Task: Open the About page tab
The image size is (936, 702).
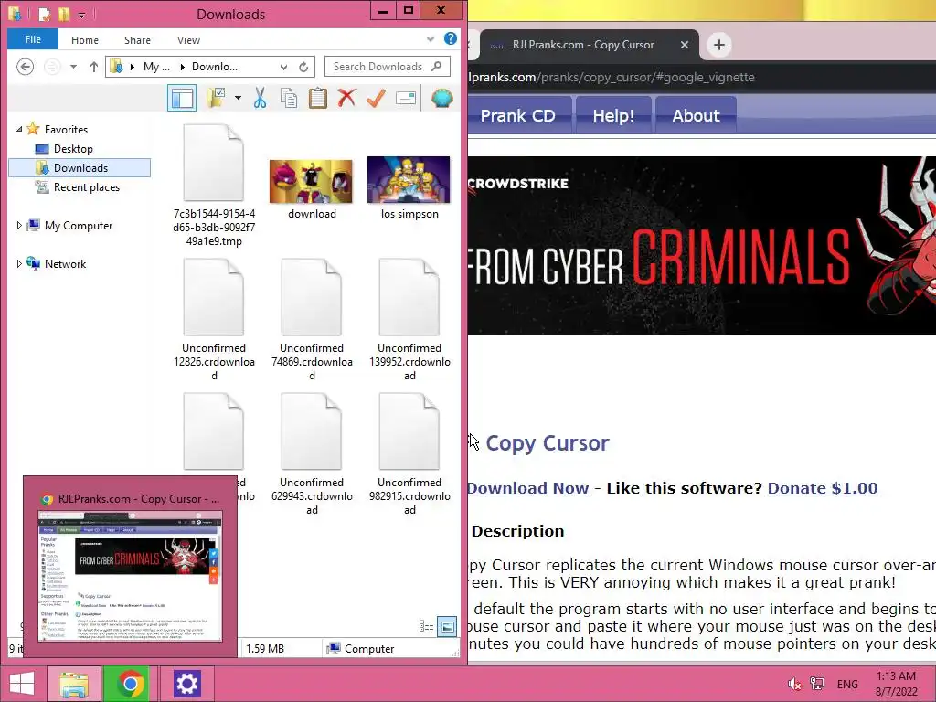Action: click(696, 115)
